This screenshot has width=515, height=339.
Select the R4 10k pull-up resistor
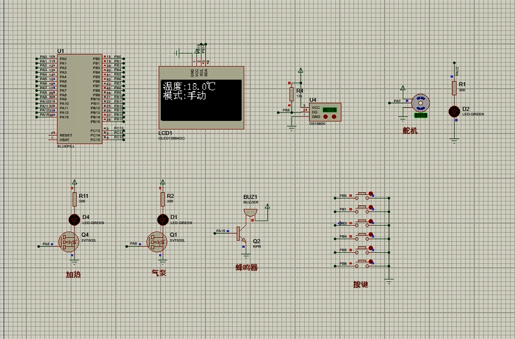tap(292, 94)
